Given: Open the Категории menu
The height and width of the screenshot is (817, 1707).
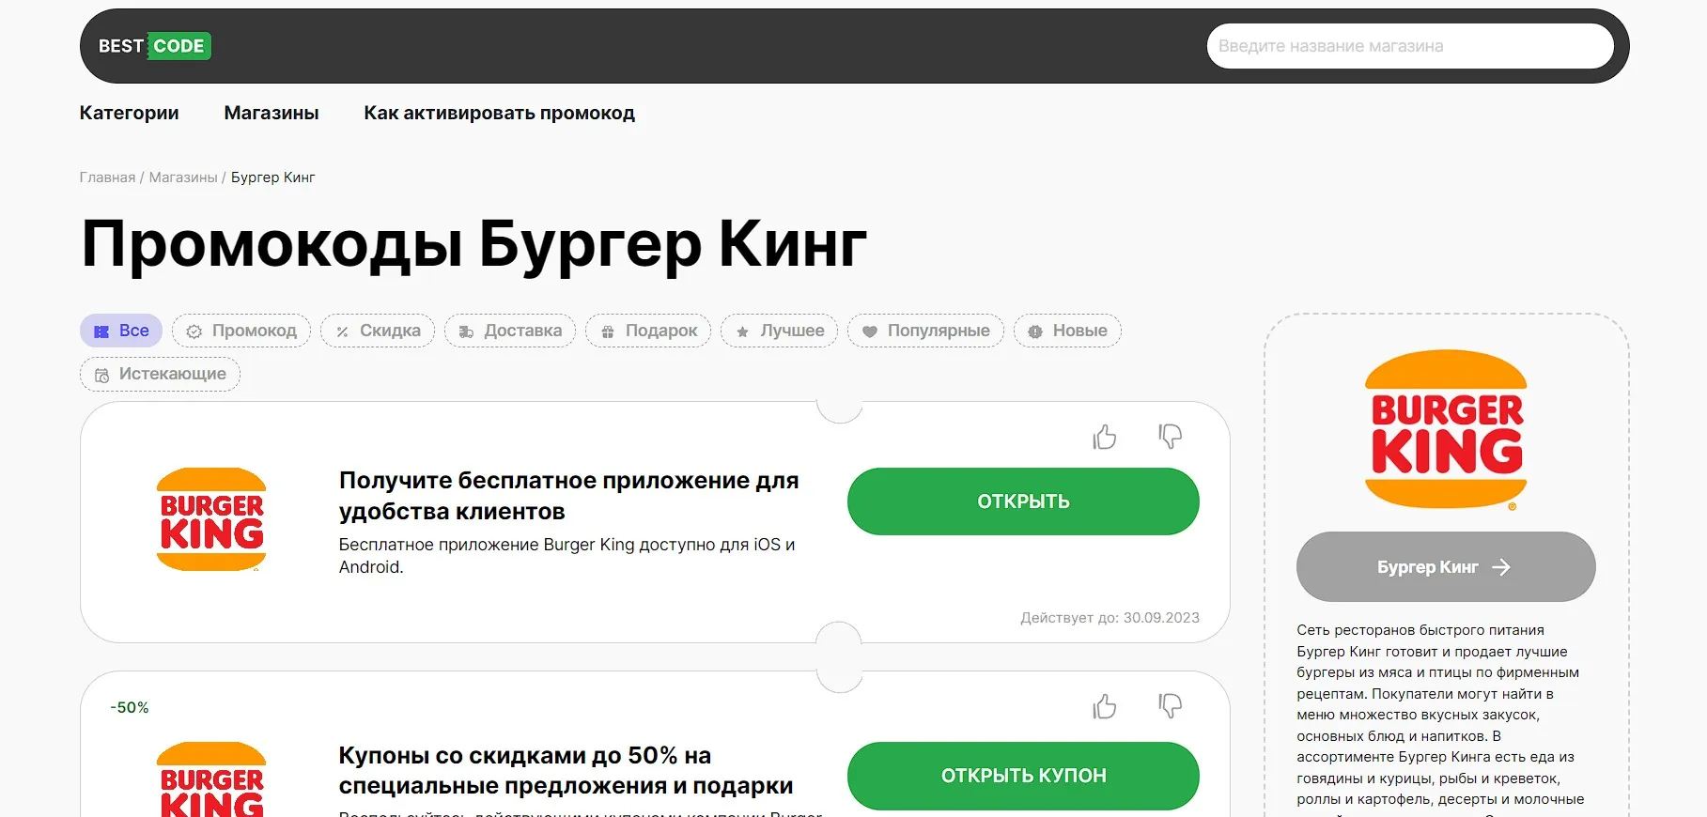Looking at the screenshot, I should click(129, 113).
